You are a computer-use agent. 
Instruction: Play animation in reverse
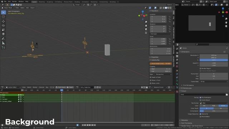(88, 125)
